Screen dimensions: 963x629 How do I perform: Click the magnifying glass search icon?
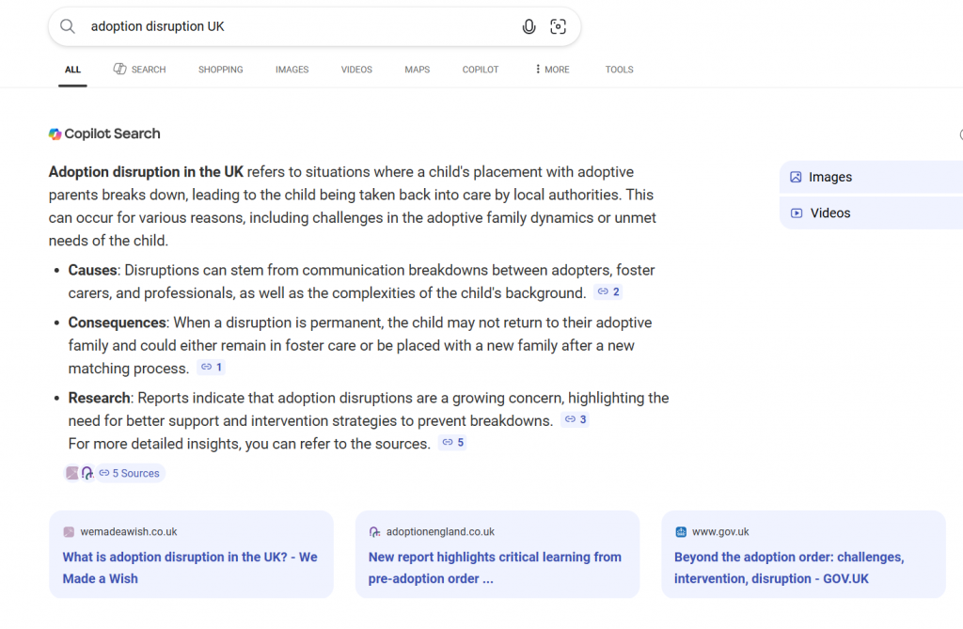click(x=67, y=25)
